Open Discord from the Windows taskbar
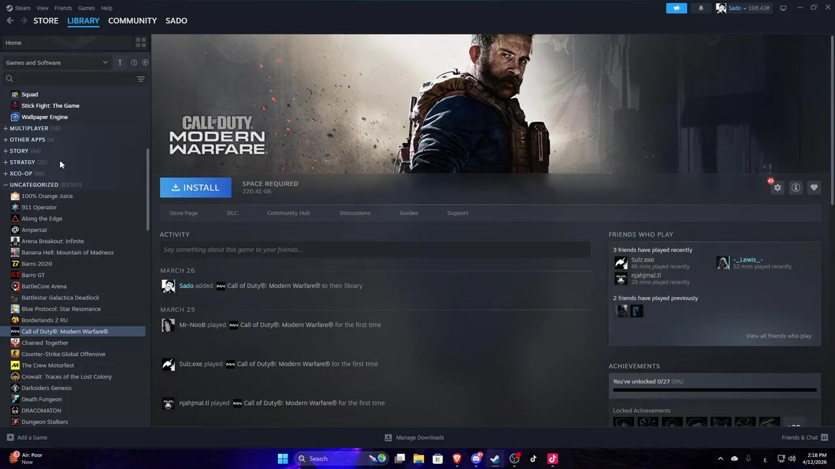835x469 pixels. click(x=476, y=459)
